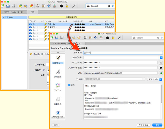
Task: Perform auto-type icon in back window toolbar
Action: click(54, 6)
